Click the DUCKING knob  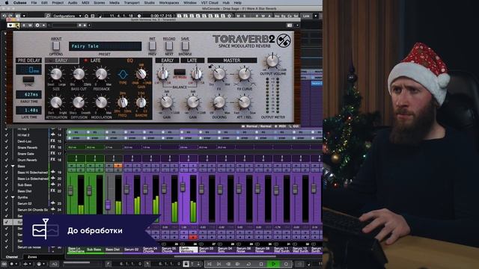219,102
